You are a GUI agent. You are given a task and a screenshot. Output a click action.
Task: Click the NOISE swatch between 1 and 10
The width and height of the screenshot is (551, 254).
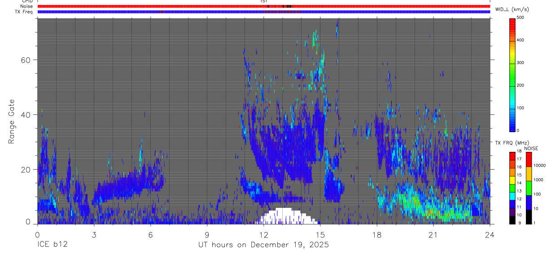(529, 216)
